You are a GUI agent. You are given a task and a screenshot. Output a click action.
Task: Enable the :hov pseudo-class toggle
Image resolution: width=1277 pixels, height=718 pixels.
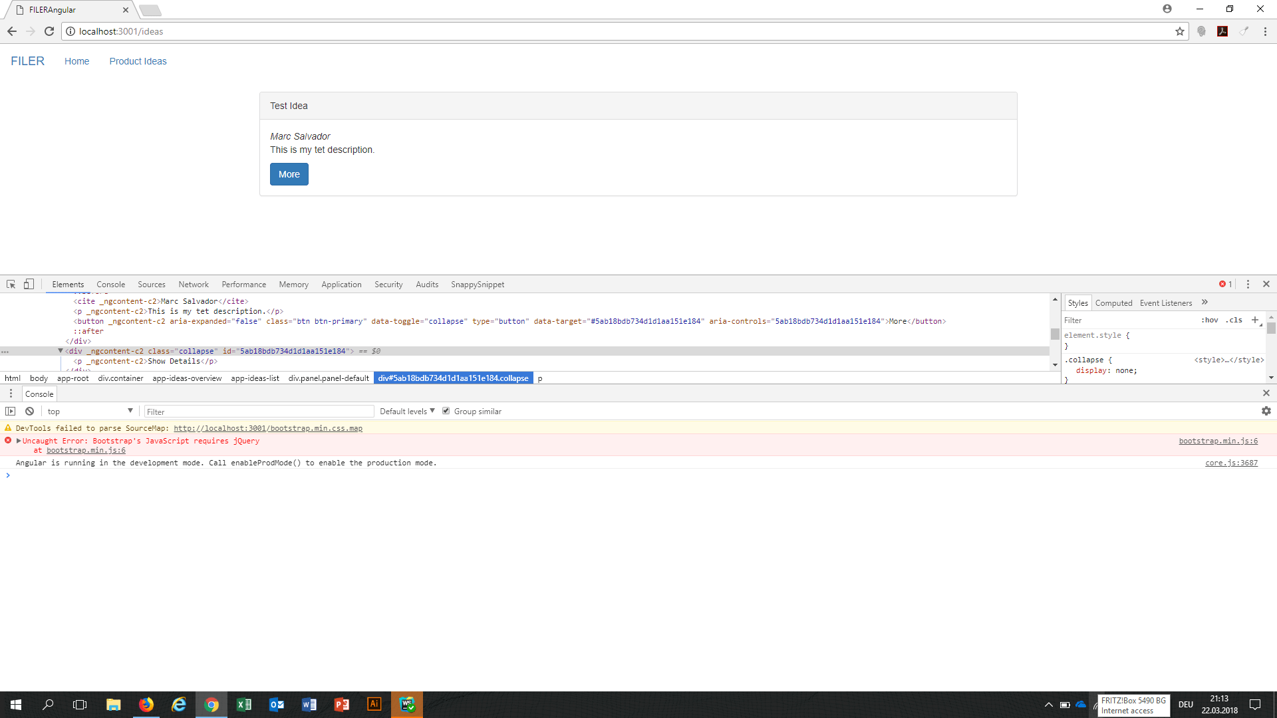point(1209,320)
